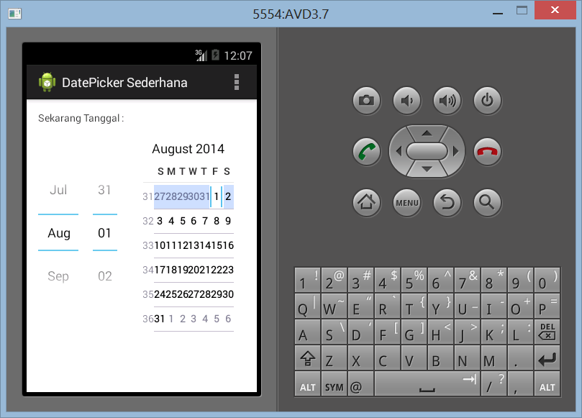Screen dimensions: 582x418
Task: Select day 31 in the day spinner
Action: coord(104,190)
